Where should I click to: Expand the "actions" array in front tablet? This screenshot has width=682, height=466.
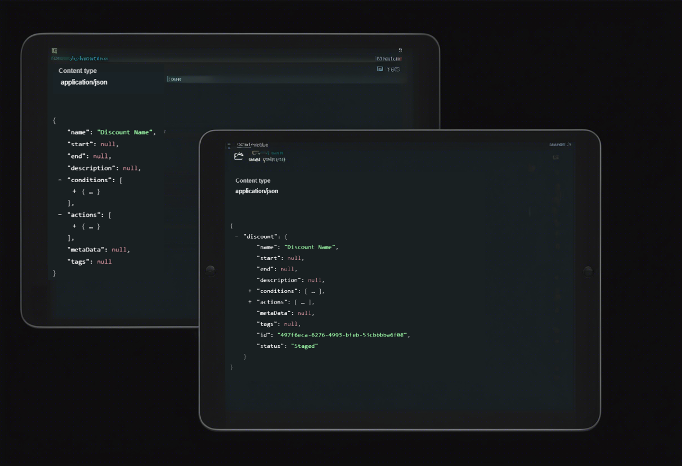[x=250, y=302]
